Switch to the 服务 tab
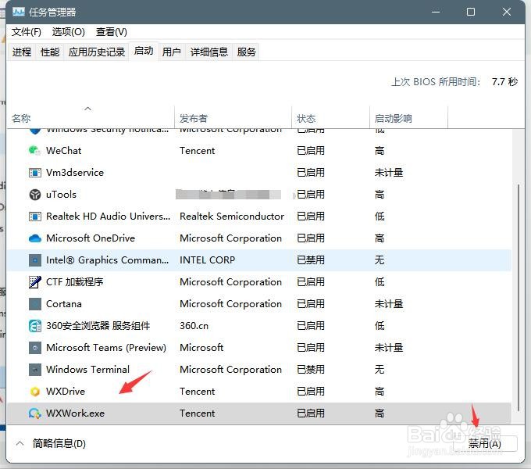 tap(246, 52)
